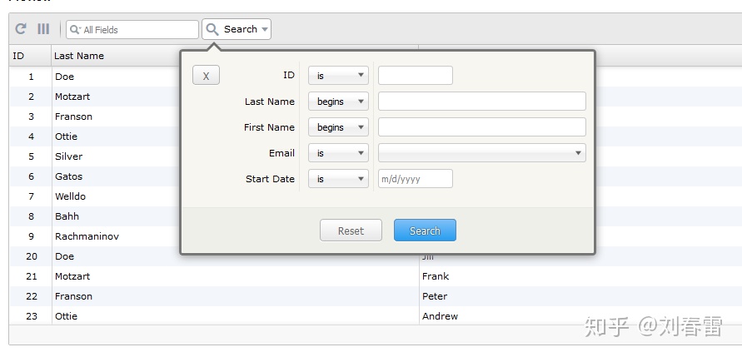
Task: Open the First Name operator dropdown
Action: [x=338, y=127]
